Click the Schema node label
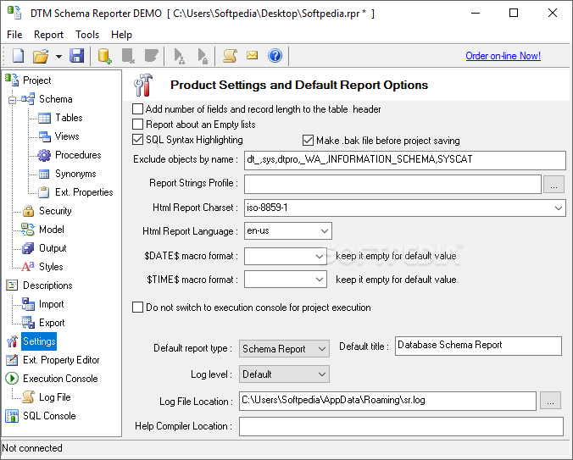The image size is (573, 460). [x=56, y=99]
